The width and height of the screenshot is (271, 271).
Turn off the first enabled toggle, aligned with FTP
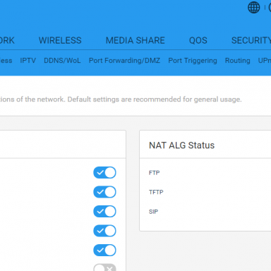click(104, 173)
